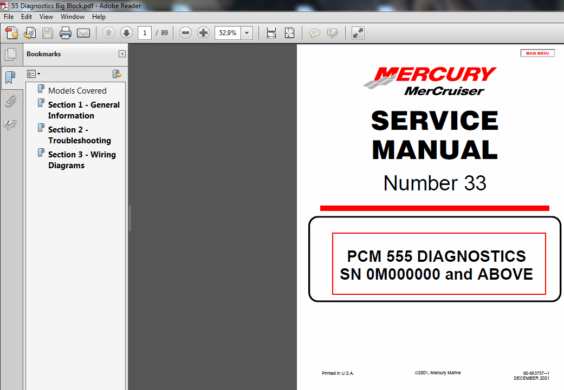Click the Fit one full page icon
The height and width of the screenshot is (390, 564).
point(289,33)
